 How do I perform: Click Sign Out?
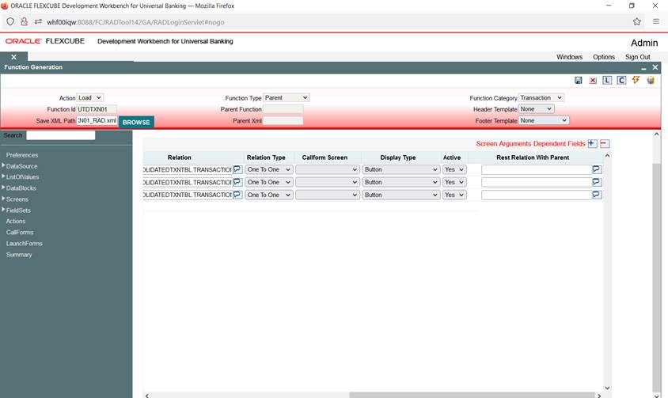click(x=637, y=57)
